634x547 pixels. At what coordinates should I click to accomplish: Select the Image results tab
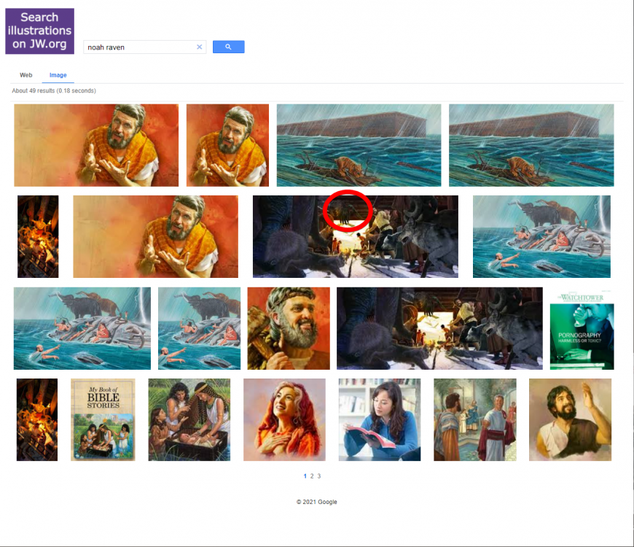(x=58, y=74)
